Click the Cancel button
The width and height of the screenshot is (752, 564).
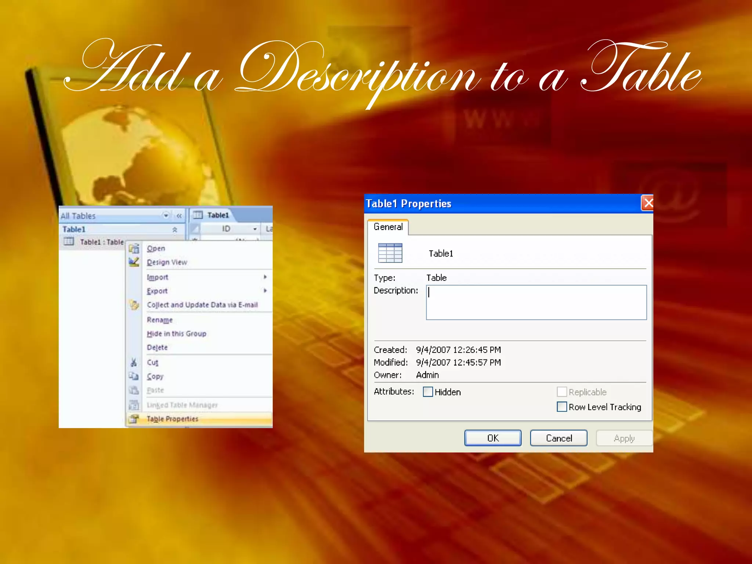(558, 438)
